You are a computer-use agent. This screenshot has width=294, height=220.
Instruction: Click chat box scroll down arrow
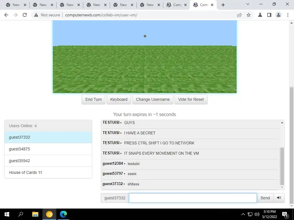[x=282, y=187]
